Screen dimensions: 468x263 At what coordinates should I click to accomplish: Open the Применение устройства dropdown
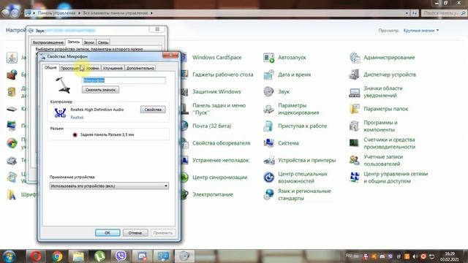(x=109, y=186)
